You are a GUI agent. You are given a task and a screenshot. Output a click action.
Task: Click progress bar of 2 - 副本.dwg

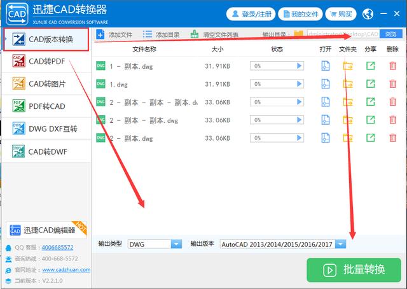[x=277, y=137]
